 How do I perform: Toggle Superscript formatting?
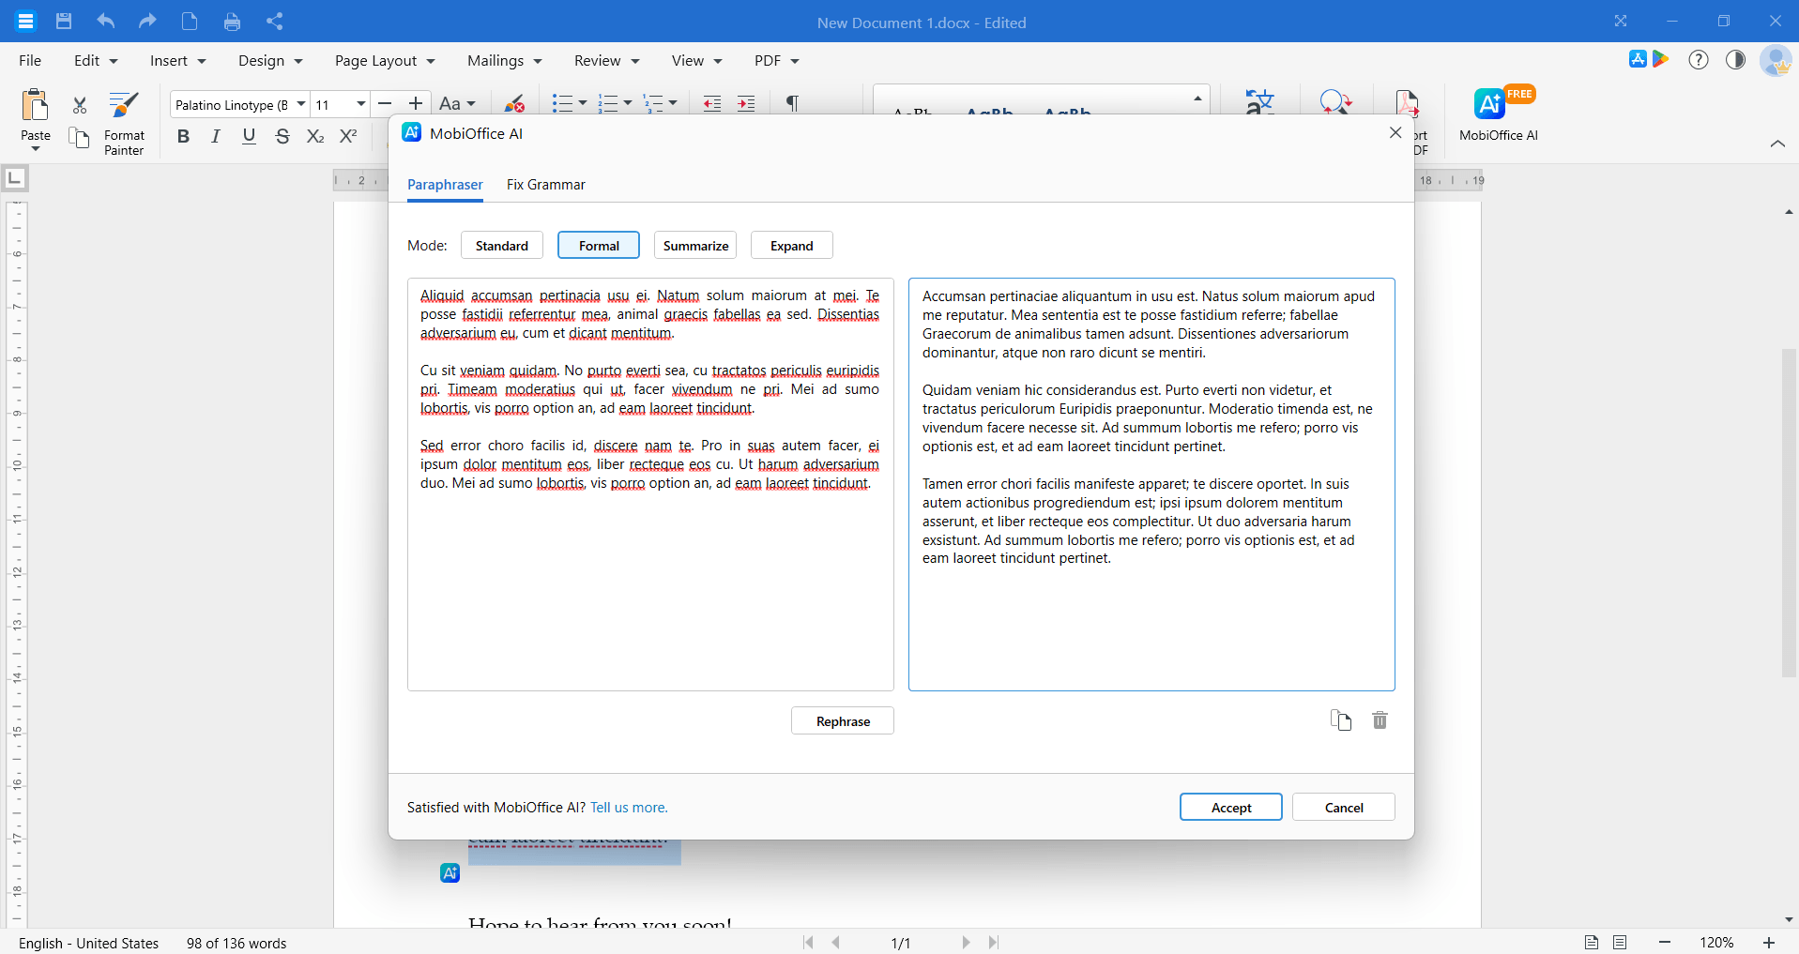[x=348, y=136]
